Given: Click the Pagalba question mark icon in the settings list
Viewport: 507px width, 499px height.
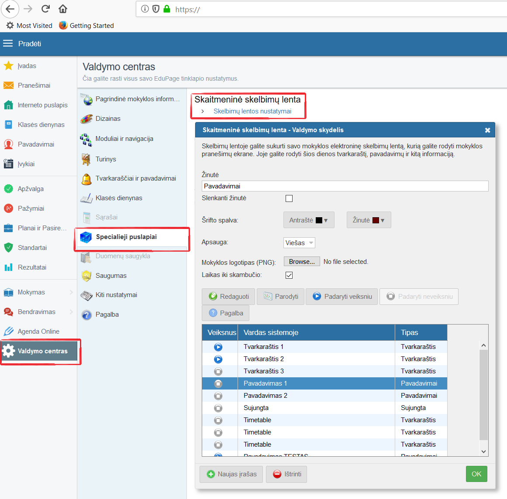Looking at the screenshot, I should coord(86,314).
